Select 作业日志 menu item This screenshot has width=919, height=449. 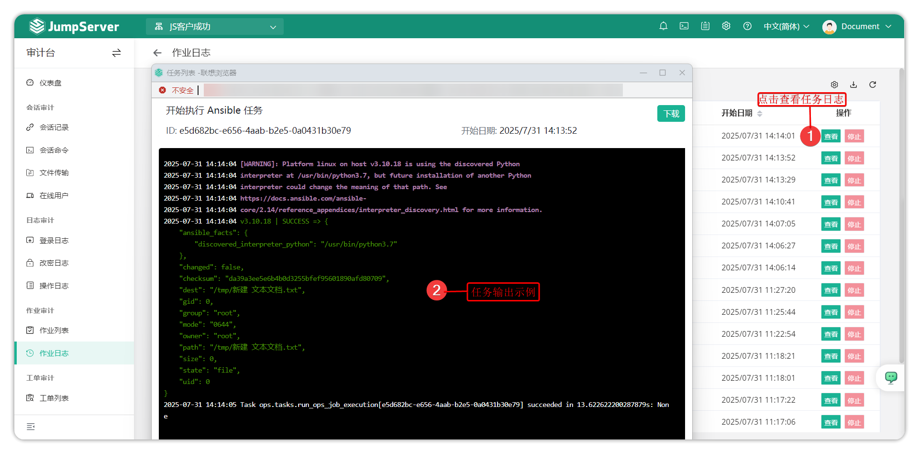pos(74,353)
